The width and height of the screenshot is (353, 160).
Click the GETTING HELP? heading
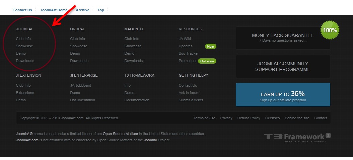point(193,76)
